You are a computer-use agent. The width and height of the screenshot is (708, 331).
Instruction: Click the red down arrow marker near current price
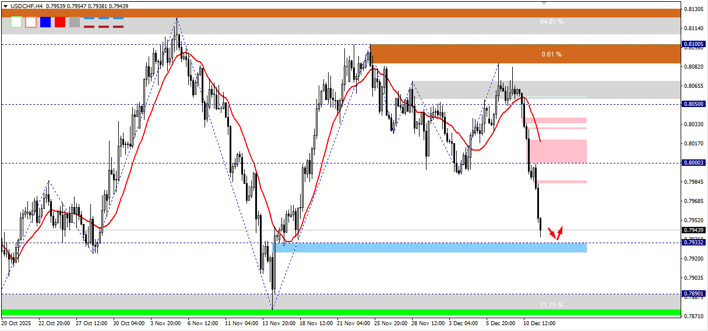click(x=552, y=234)
